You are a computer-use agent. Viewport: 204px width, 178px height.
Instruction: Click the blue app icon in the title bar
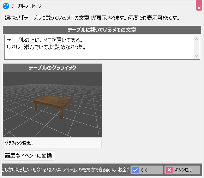click(x=6, y=6)
